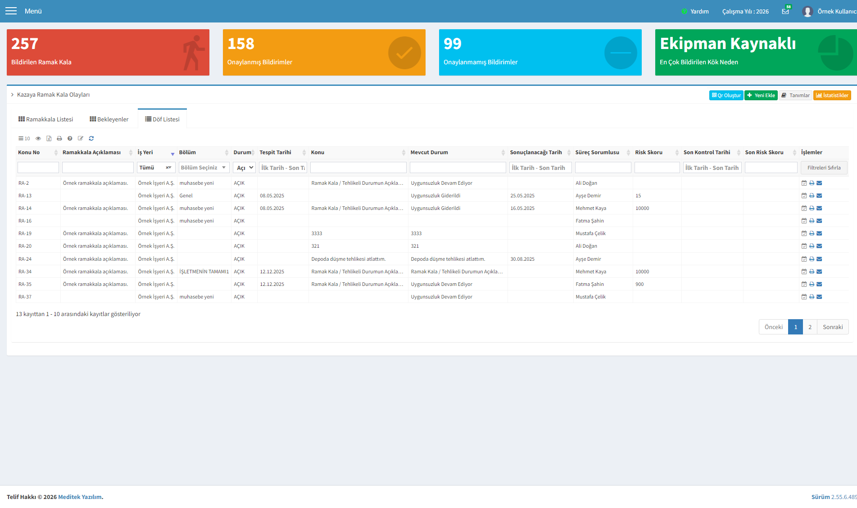The image size is (857, 508).
Task: Click the Yeni Ekle button
Action: click(761, 95)
